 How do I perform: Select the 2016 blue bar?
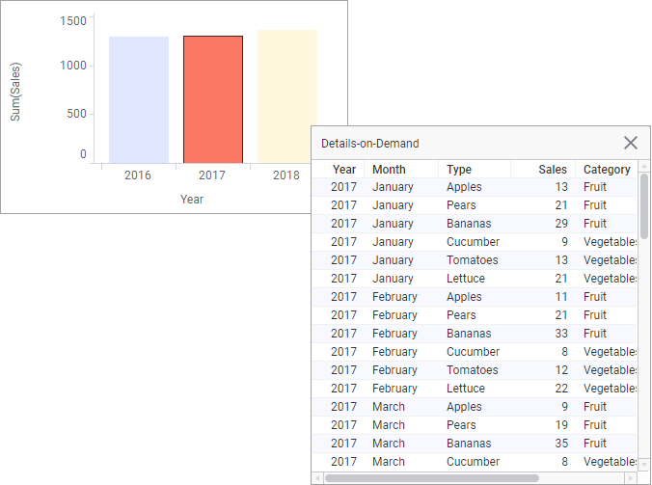click(139, 99)
